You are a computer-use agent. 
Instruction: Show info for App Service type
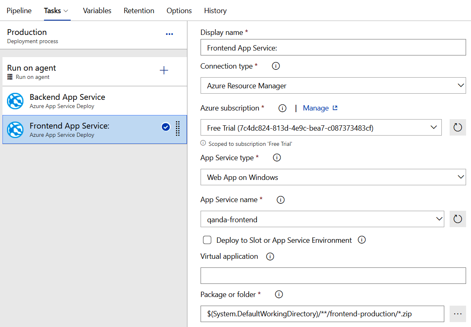[x=277, y=157]
